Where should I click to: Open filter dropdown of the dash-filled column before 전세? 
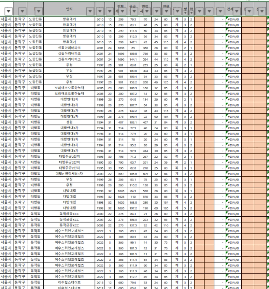[x=220, y=11]
